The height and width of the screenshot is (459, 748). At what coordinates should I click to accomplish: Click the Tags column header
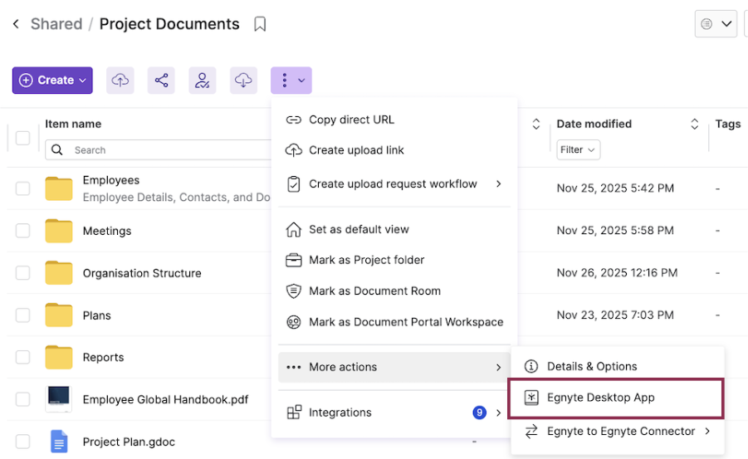(x=728, y=124)
